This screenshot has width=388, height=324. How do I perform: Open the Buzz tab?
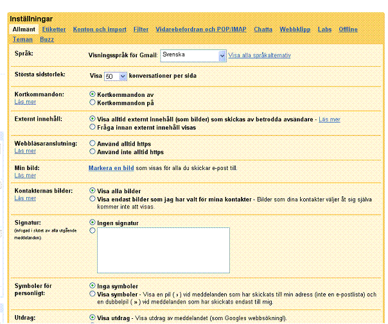47,39
